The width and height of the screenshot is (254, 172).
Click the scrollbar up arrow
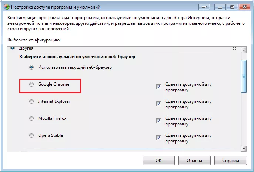pos(244,50)
